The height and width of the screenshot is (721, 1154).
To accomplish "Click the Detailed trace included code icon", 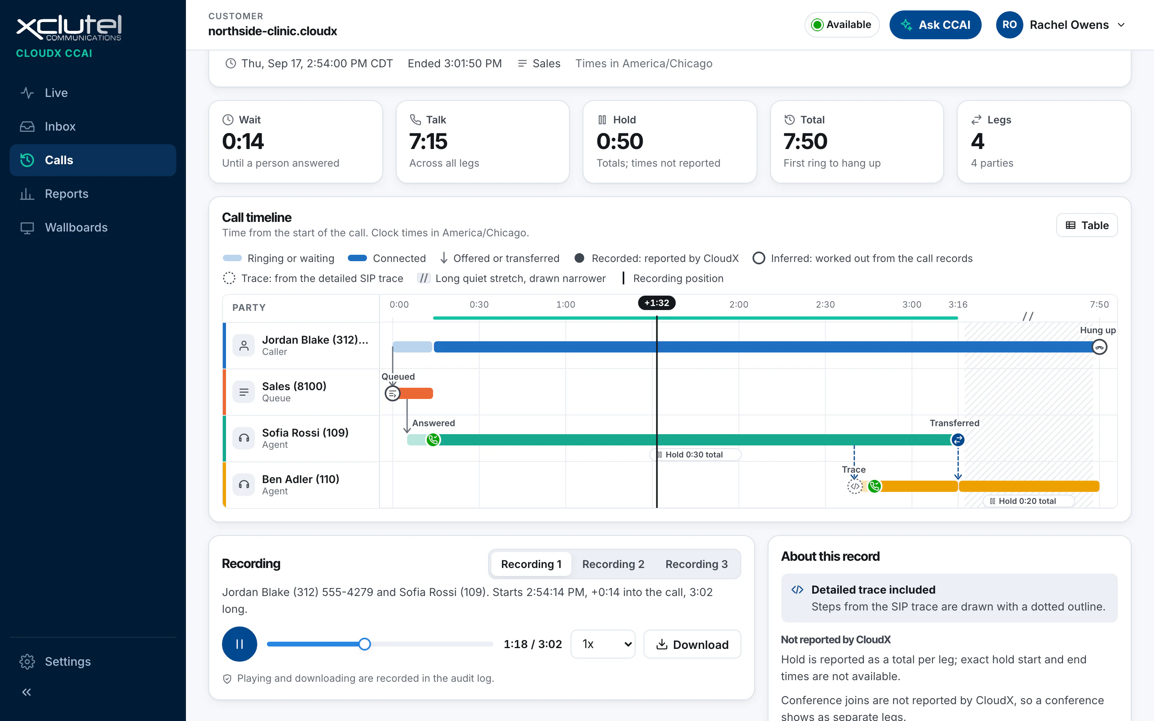I will coord(797,590).
